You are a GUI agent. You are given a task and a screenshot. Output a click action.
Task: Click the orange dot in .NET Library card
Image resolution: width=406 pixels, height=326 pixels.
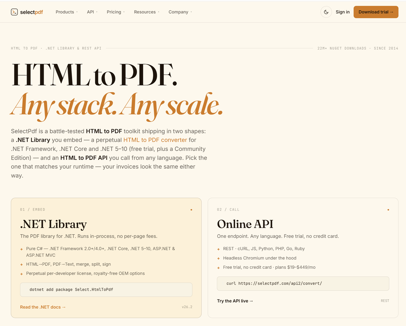pos(191,210)
